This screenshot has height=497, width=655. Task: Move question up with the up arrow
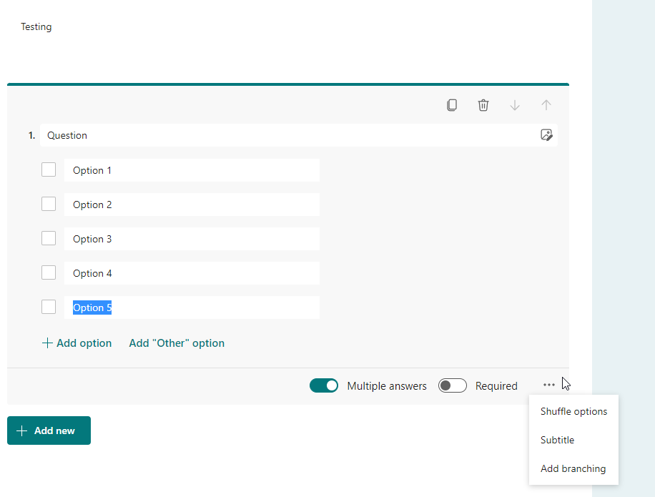pyautogui.click(x=546, y=105)
